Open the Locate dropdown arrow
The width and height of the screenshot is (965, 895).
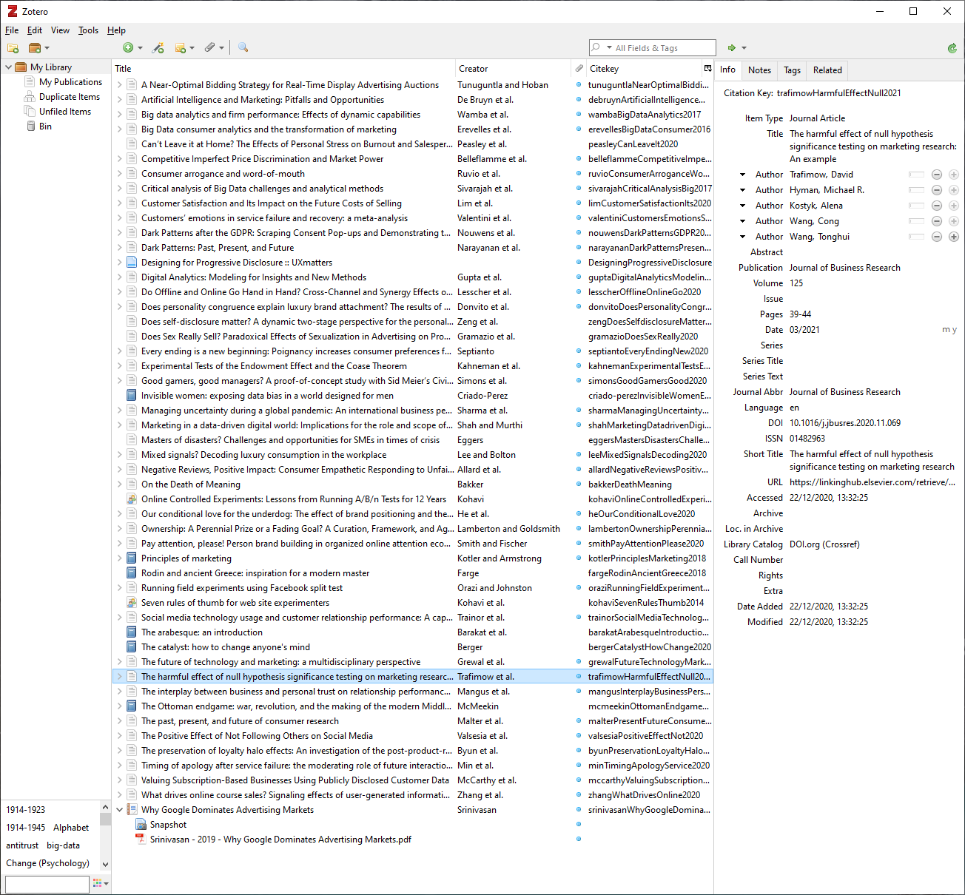click(x=744, y=48)
